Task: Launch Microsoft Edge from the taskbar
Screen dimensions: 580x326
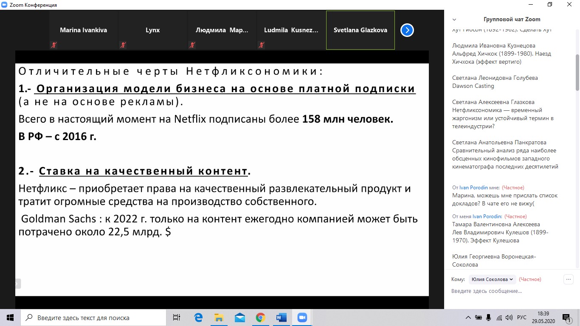Action: coord(198,318)
